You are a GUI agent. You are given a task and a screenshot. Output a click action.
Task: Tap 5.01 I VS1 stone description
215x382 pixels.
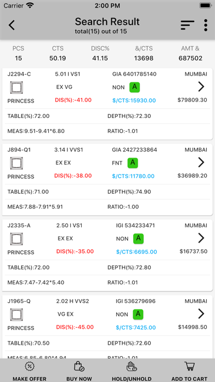click(x=67, y=74)
